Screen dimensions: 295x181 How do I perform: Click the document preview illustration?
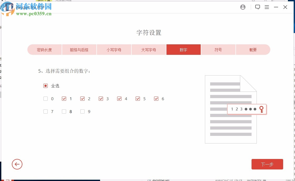coord(231,109)
